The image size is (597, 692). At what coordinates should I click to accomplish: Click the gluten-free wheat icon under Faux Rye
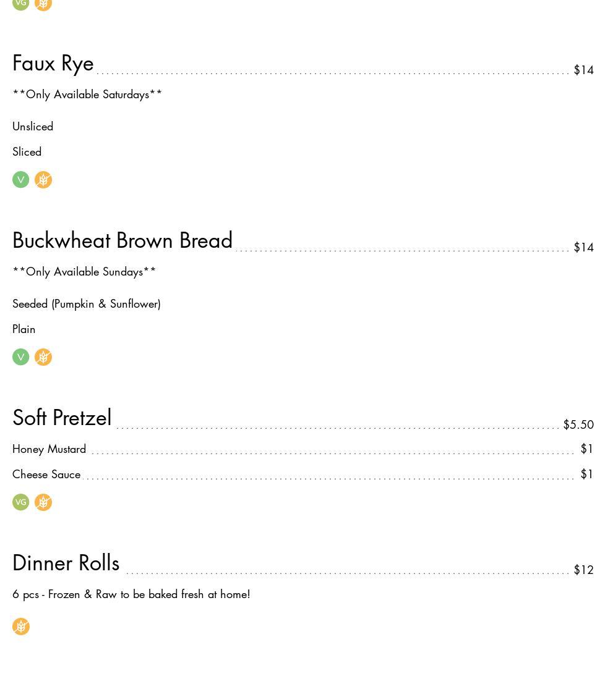tap(43, 180)
